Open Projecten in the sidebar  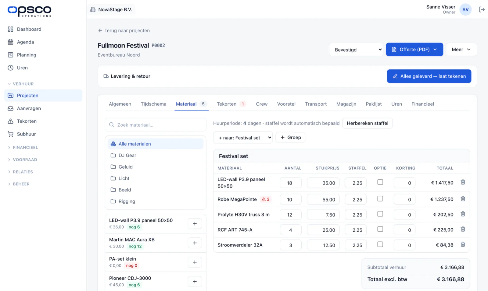point(43,96)
